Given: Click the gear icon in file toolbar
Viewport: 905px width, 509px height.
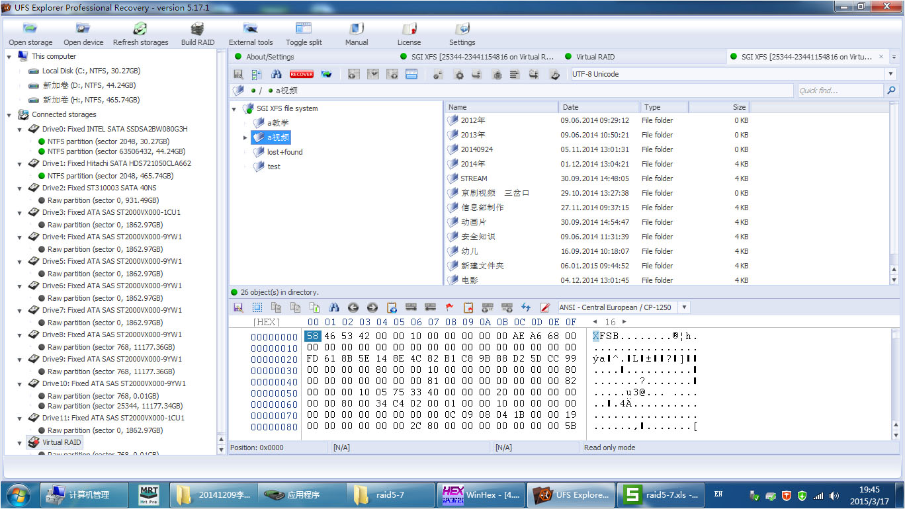Looking at the screenshot, I should (x=458, y=74).
